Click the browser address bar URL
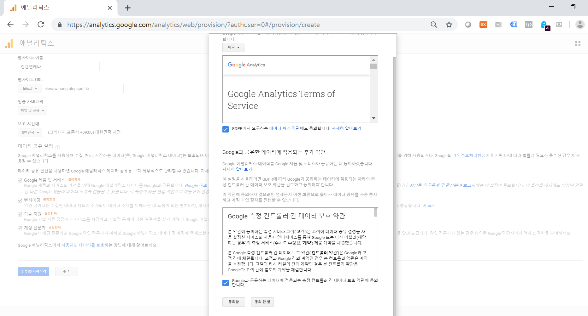Image resolution: width=588 pixels, height=316 pixels. coord(193,25)
